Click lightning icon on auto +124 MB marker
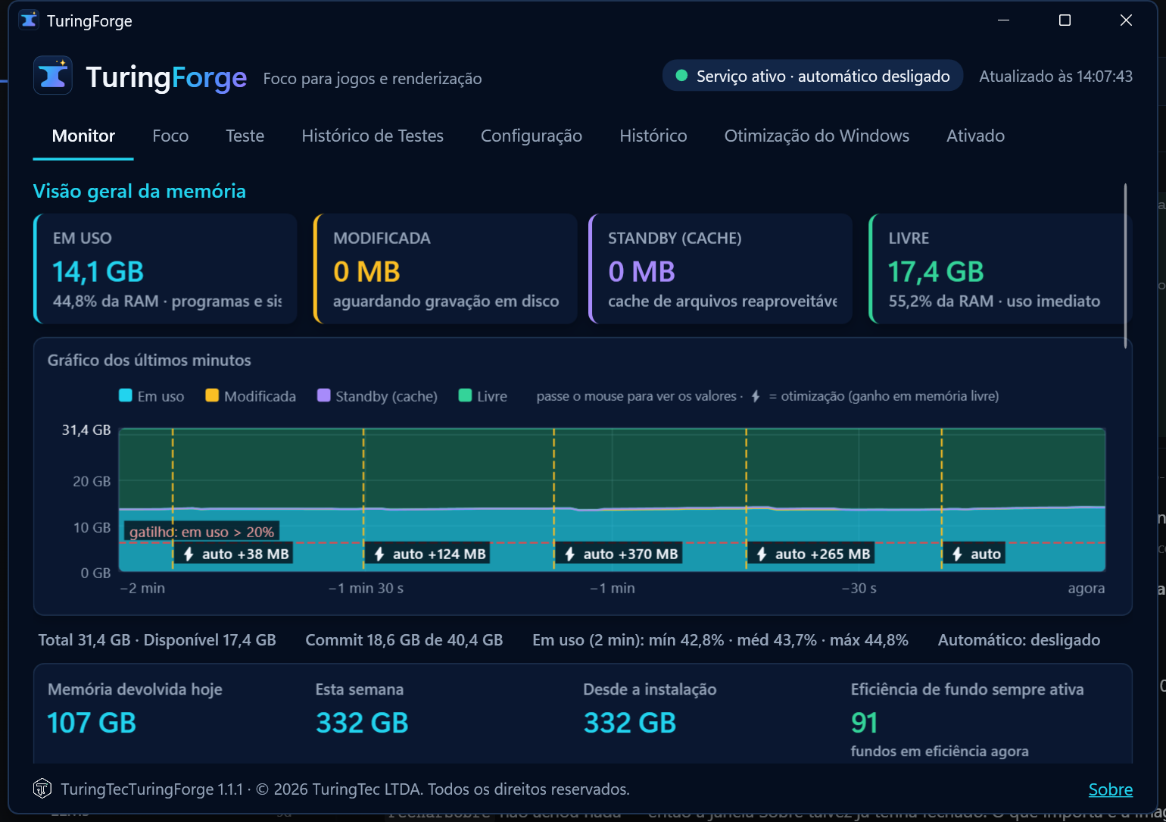Viewport: 1166px width, 822px height. [x=379, y=554]
